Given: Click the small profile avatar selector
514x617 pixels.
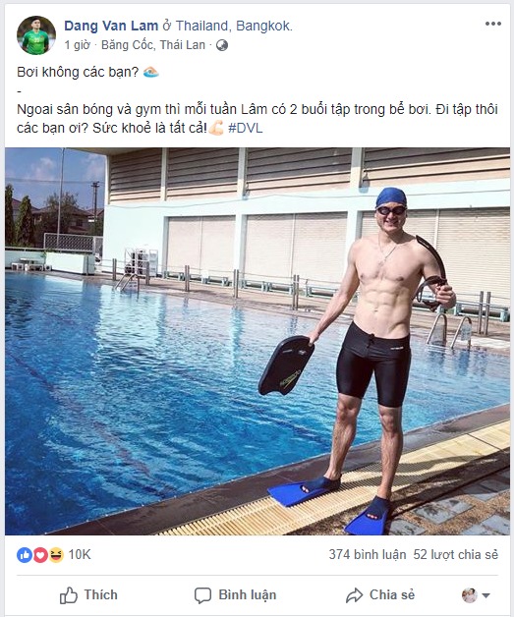Looking at the screenshot, I should pos(469,595).
